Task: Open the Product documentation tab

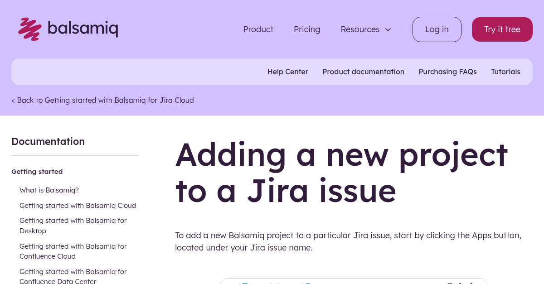Action: pos(363,72)
